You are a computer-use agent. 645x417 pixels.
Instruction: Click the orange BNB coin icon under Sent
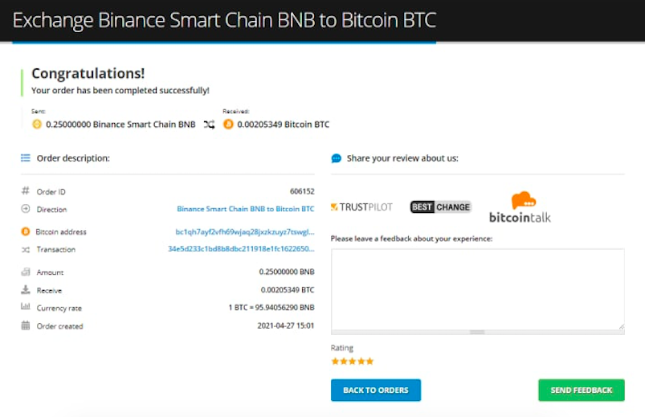coord(37,124)
